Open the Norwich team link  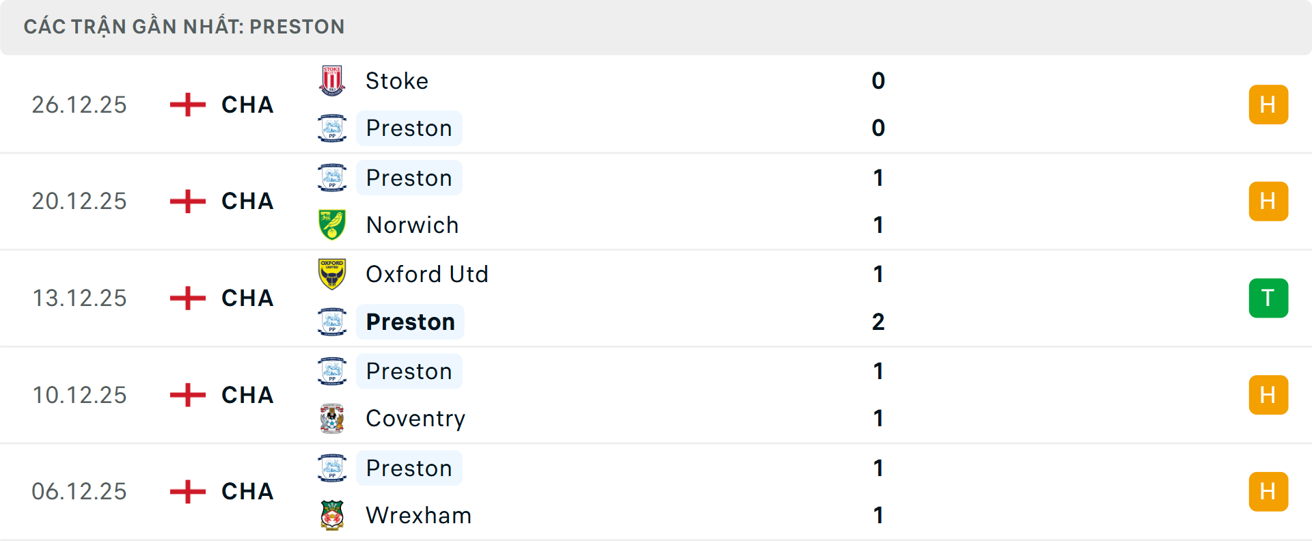click(412, 225)
